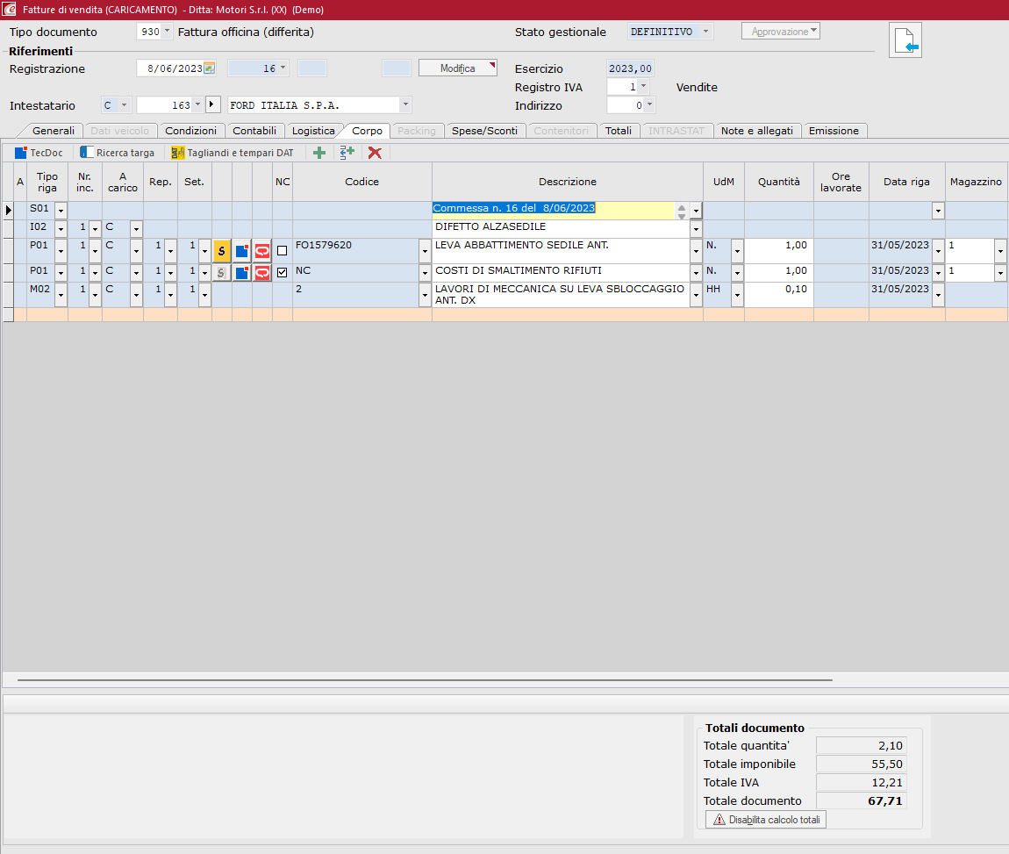Check the NC checkbox for FO1579620 row

coord(282,251)
